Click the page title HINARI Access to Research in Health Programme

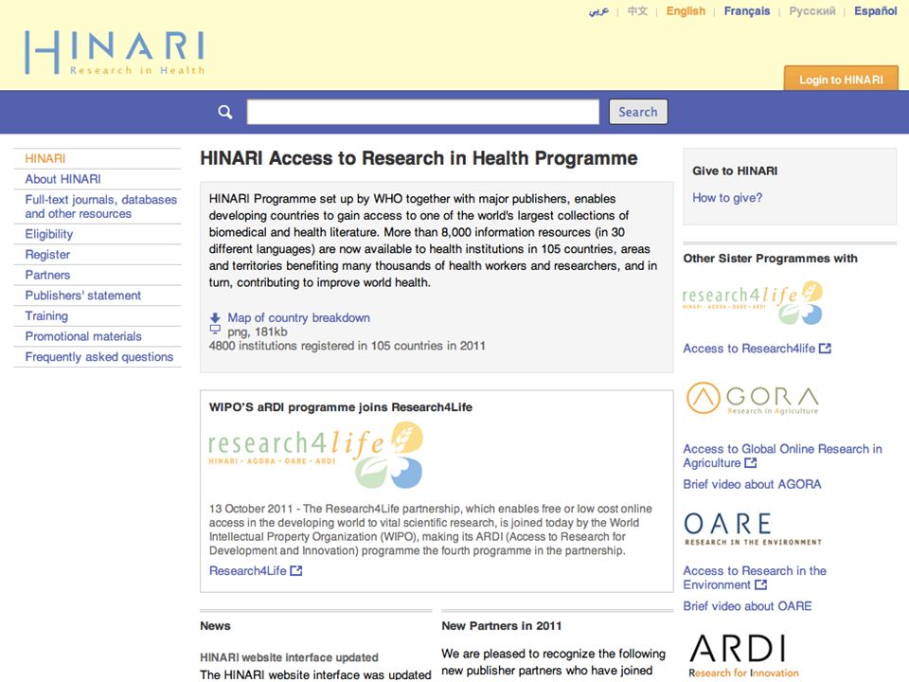point(419,158)
